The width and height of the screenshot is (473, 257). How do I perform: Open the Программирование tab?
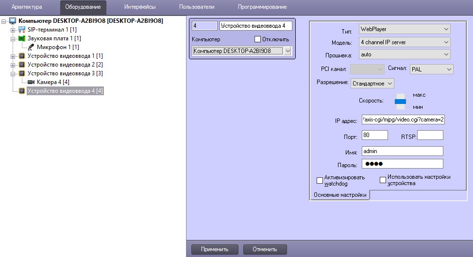click(262, 7)
